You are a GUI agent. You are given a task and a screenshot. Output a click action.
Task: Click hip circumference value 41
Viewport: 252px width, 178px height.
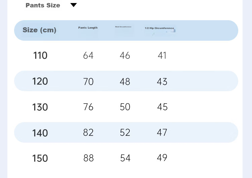point(162,56)
